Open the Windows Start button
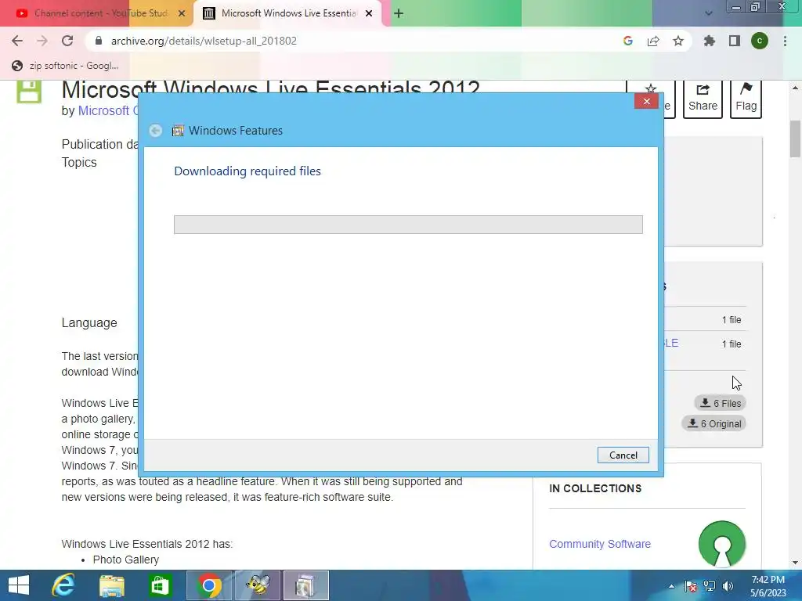Screen dimensions: 802x601 point(19,585)
